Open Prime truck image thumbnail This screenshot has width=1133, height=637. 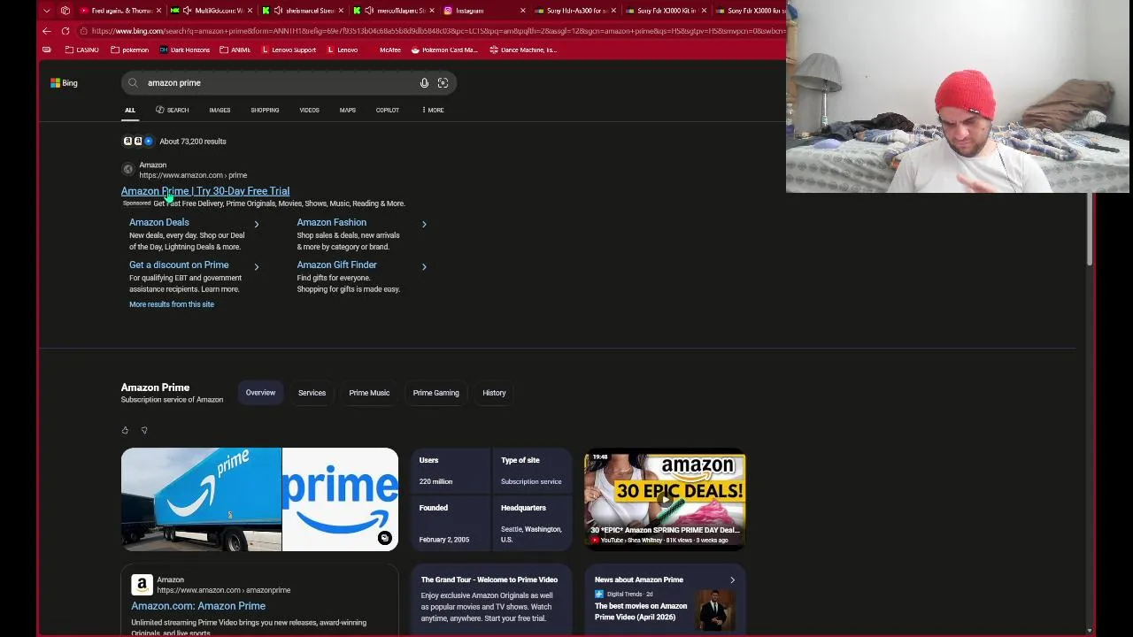[201, 499]
